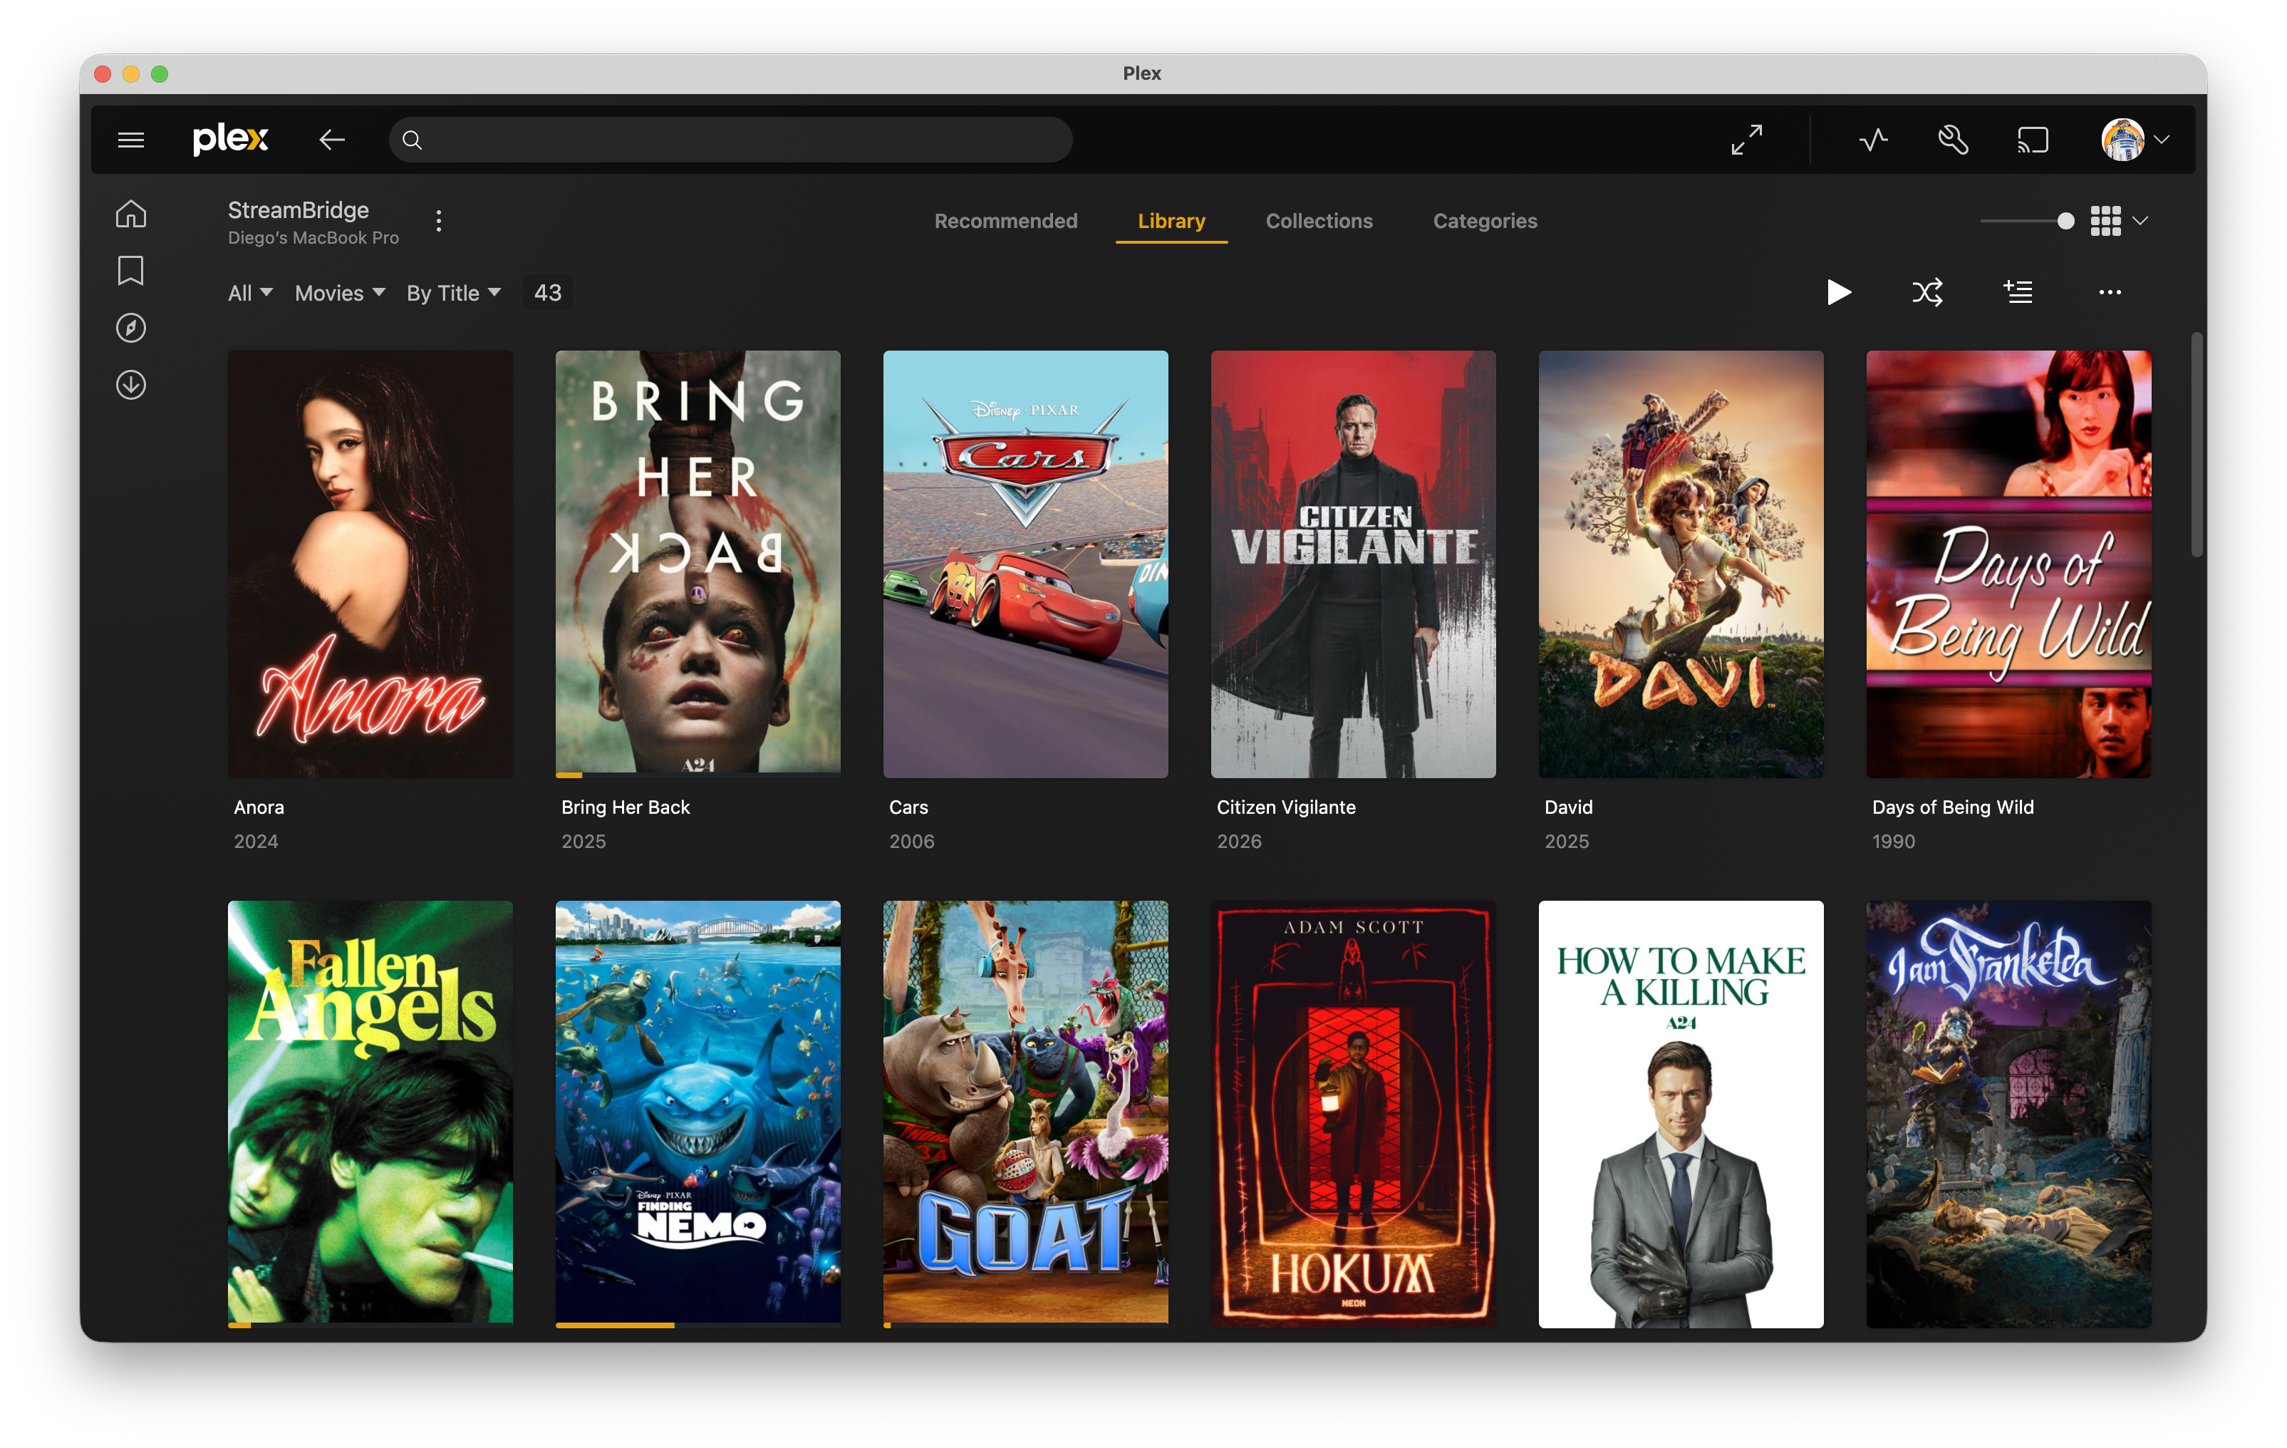Go to Home in the sidebar

131,214
